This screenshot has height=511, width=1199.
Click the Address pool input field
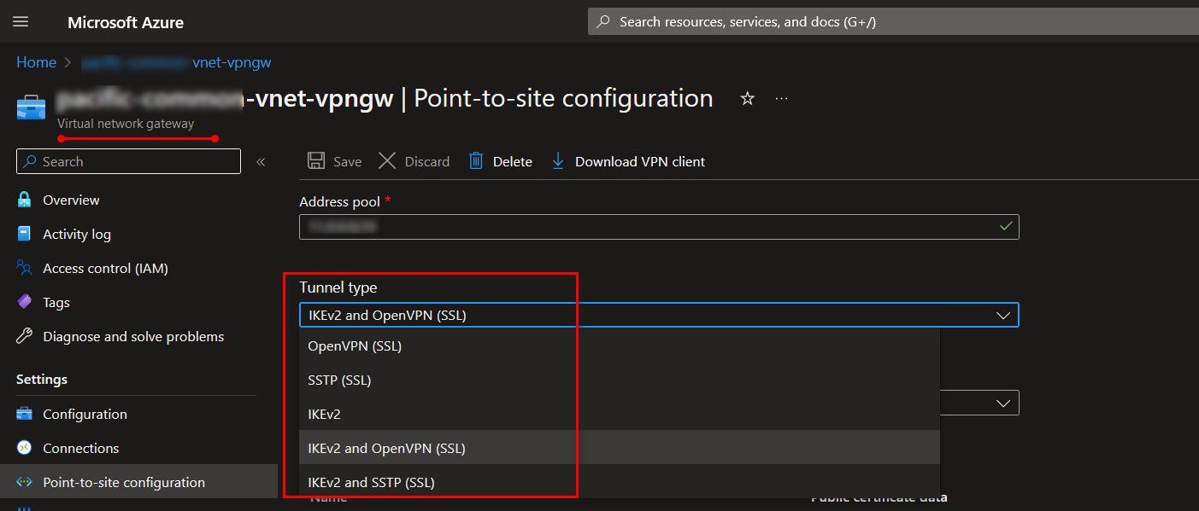(659, 227)
